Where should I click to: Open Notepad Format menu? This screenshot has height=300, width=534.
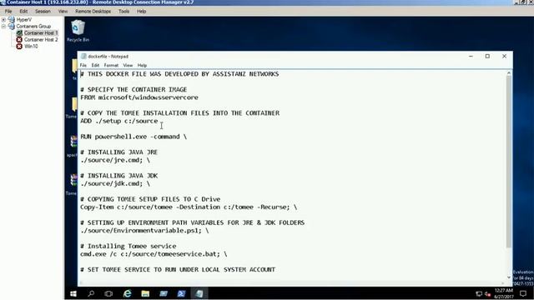pyautogui.click(x=111, y=65)
